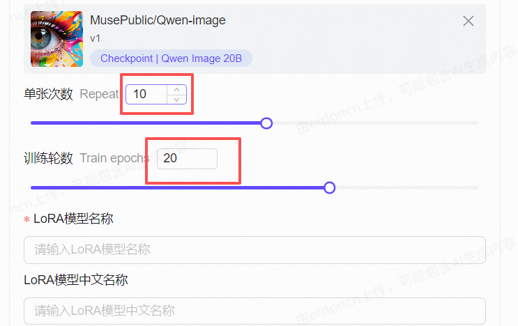Focus the 请输入LoRA模型中文名称 text field
Screen dimensions: 518x326
[254, 311]
